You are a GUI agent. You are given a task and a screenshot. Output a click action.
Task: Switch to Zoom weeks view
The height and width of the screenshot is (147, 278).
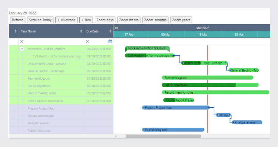click(129, 20)
